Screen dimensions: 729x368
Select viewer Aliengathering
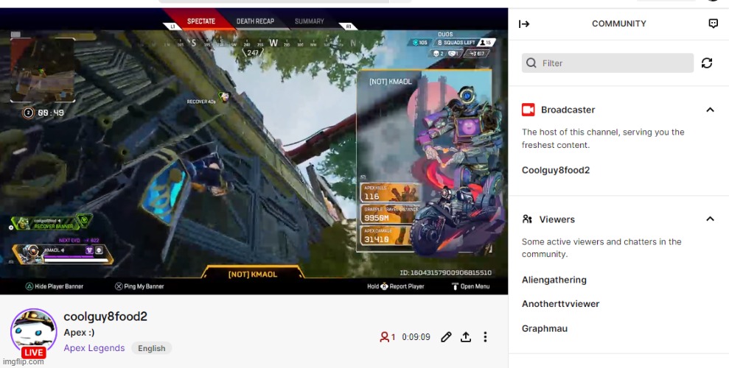(554, 280)
